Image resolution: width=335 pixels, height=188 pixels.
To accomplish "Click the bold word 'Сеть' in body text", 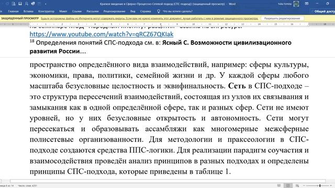I will (x=237, y=86).
